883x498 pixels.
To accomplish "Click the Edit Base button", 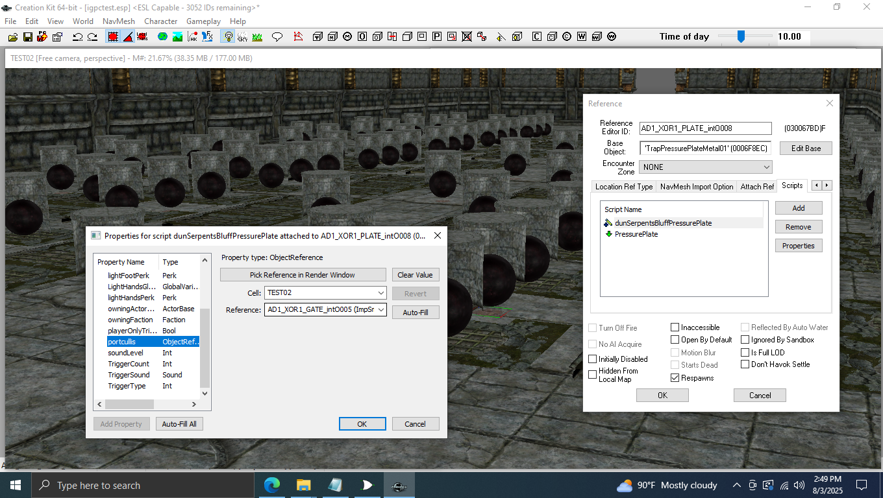I will pyautogui.click(x=806, y=148).
